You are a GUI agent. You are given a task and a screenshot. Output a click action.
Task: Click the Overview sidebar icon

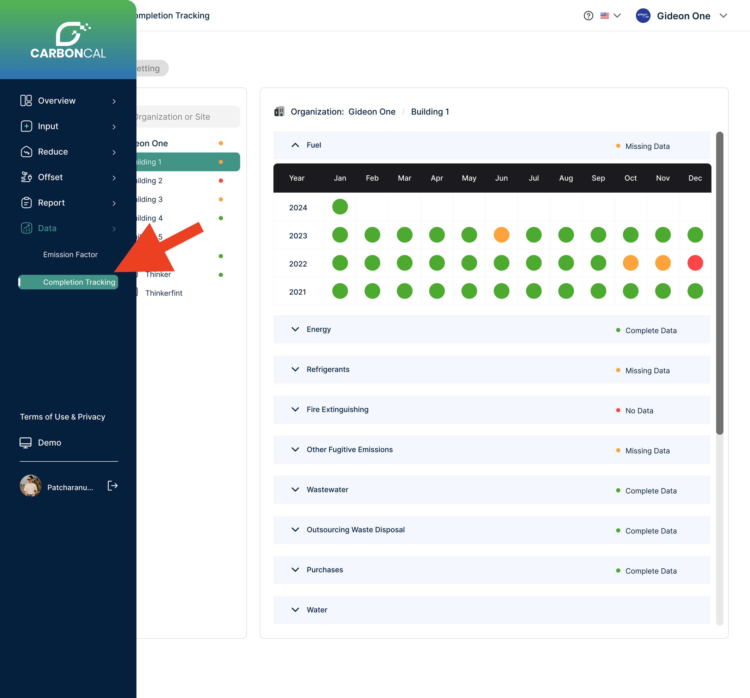coord(26,101)
